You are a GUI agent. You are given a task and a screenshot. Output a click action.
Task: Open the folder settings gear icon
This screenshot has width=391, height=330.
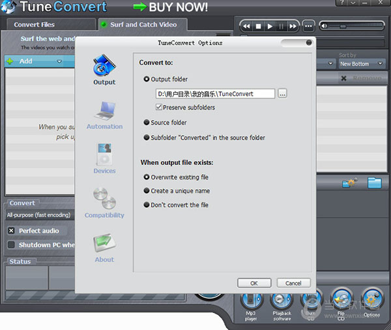point(350,183)
